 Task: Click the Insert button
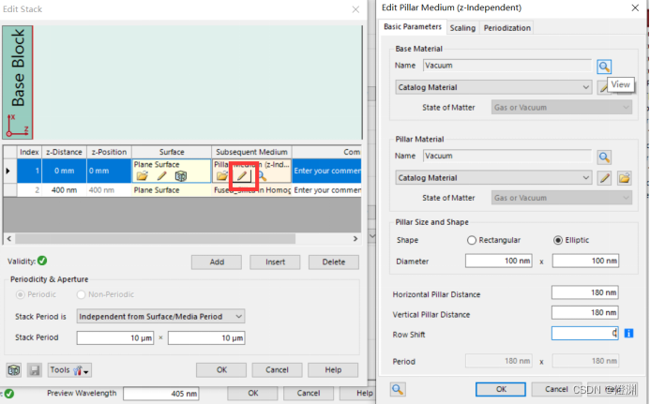(x=275, y=262)
